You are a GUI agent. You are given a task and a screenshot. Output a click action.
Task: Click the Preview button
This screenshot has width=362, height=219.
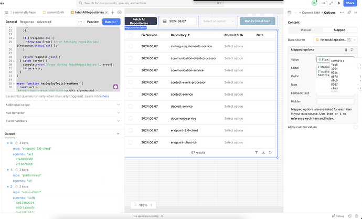[x=93, y=22]
